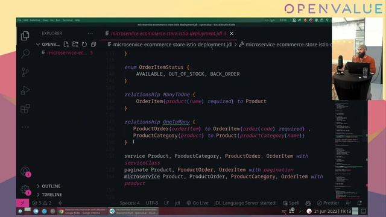Click the OrderItemStatus enum name

tap(161, 67)
